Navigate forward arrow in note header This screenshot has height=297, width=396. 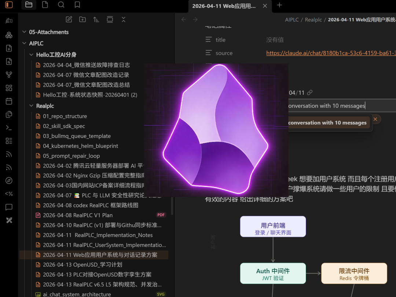click(195, 20)
